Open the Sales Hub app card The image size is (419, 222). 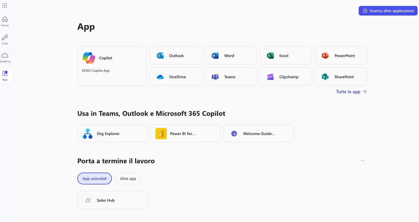coord(112,200)
